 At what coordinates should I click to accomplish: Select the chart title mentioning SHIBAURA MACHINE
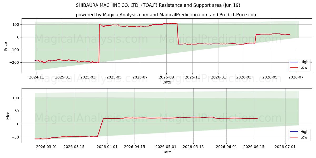coord(158,5)
